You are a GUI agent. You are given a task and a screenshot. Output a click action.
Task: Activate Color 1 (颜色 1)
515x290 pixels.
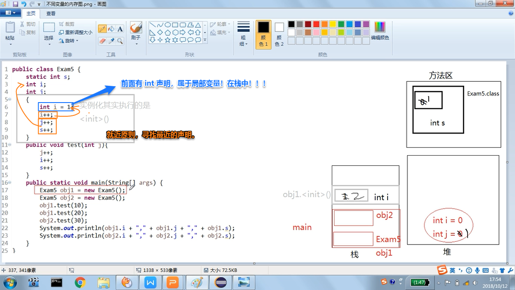click(263, 34)
